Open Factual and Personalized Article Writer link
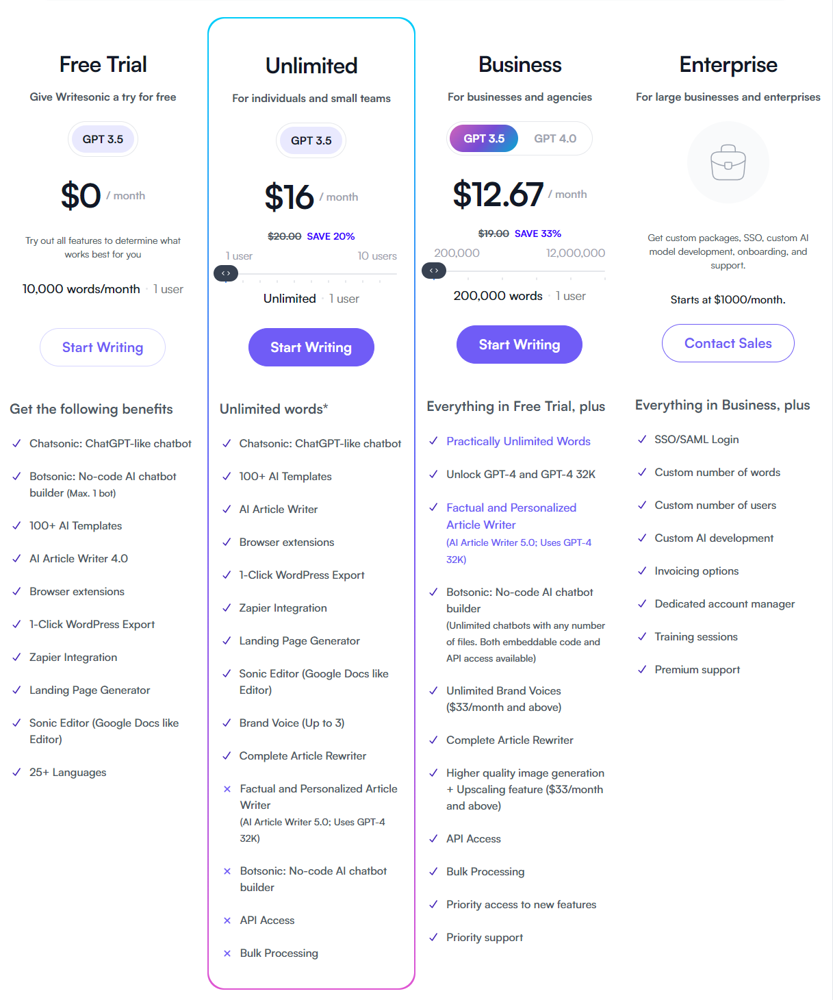 [511, 516]
